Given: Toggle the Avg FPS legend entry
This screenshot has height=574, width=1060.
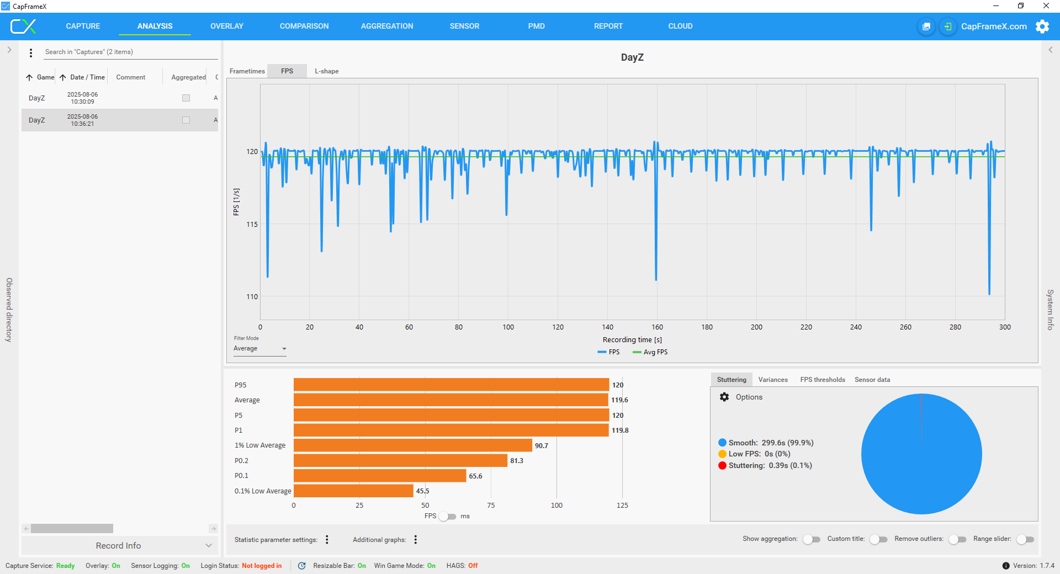Looking at the screenshot, I should (x=650, y=352).
